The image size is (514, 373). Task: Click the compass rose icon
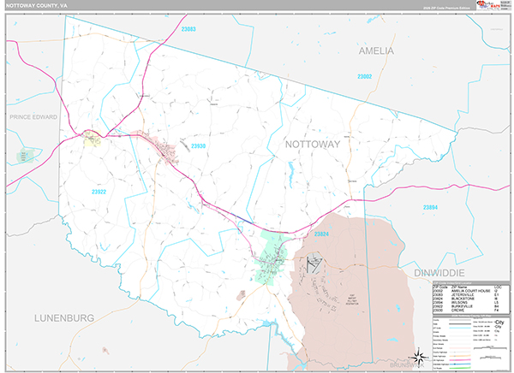click(x=419, y=357)
